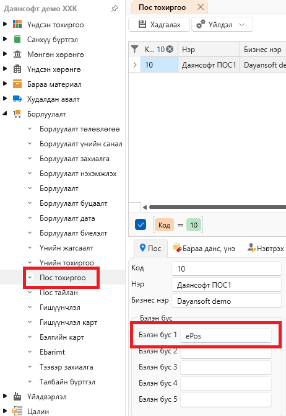Click the Нэр input with Даянсофт ПОС1

tap(227, 285)
